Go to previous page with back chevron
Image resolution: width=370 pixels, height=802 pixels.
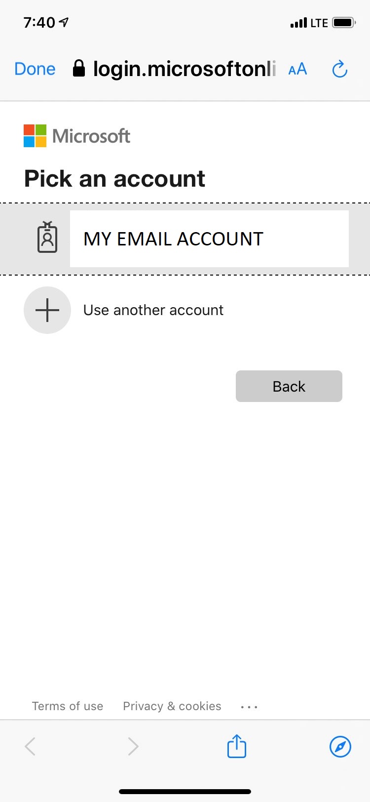[30, 746]
